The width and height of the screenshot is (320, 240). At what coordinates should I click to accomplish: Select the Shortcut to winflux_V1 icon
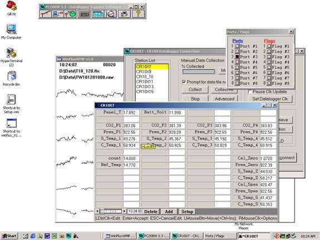[12, 128]
